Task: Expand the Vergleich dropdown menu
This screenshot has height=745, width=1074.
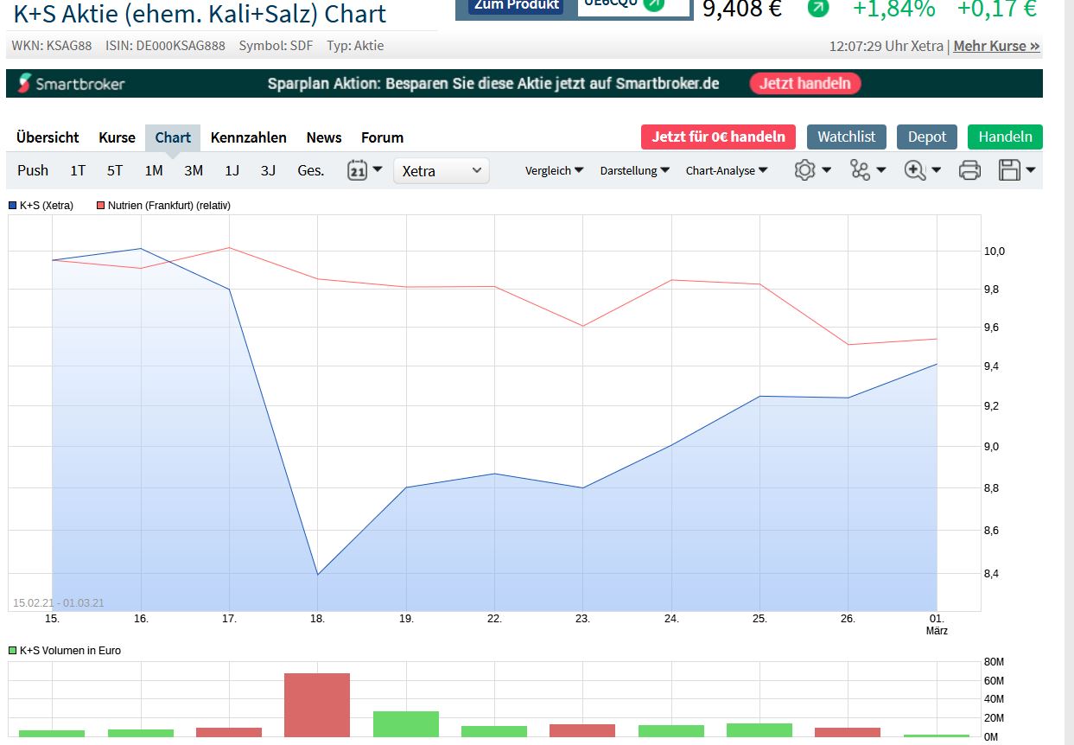Action: 554,170
